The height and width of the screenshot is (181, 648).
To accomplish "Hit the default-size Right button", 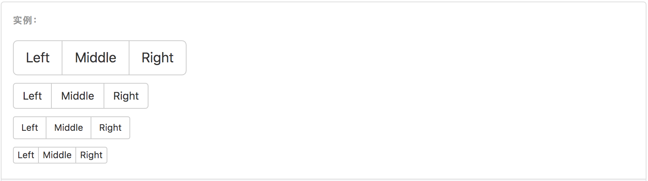I will coord(126,96).
